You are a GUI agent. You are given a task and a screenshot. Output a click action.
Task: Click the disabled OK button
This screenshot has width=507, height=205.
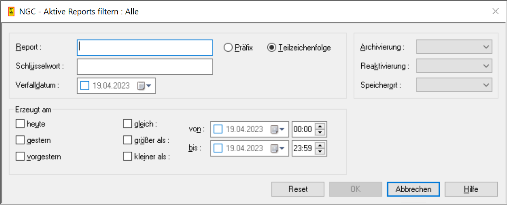[x=355, y=189]
